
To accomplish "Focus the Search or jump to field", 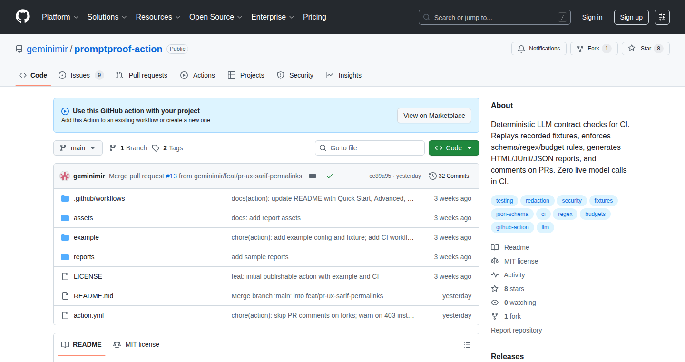I will (x=495, y=17).
